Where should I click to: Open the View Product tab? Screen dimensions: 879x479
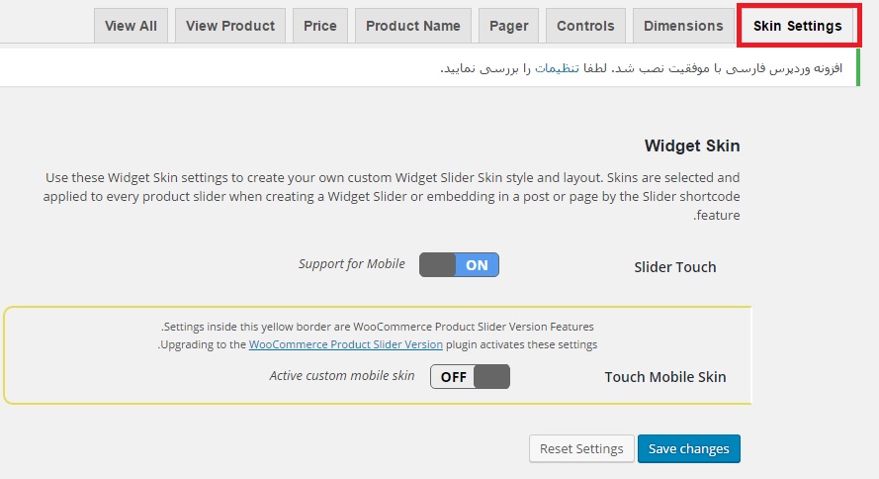tap(230, 26)
